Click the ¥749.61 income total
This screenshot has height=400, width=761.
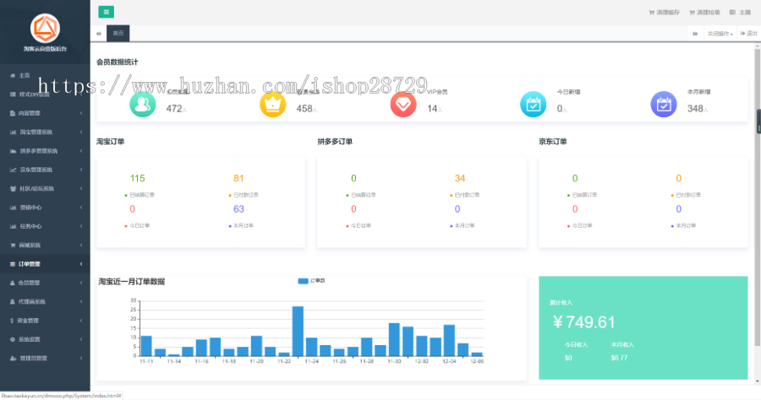point(583,322)
